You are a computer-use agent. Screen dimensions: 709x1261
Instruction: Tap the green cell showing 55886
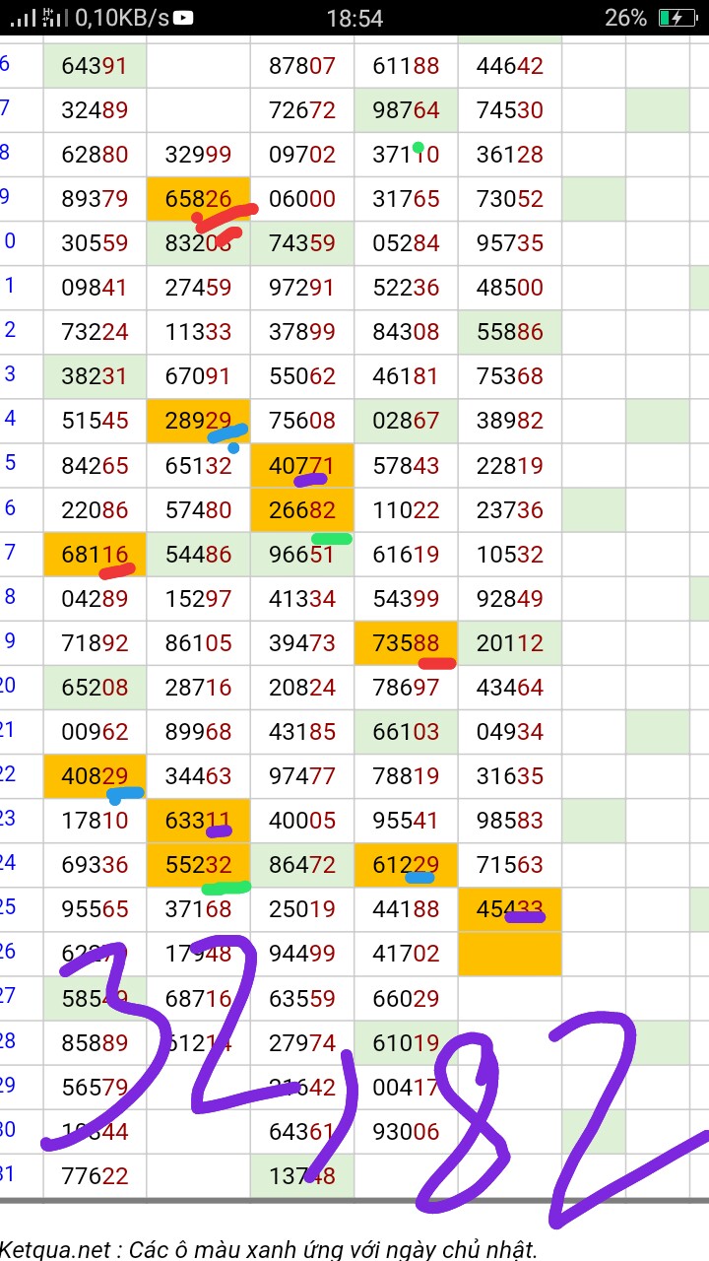tap(509, 332)
